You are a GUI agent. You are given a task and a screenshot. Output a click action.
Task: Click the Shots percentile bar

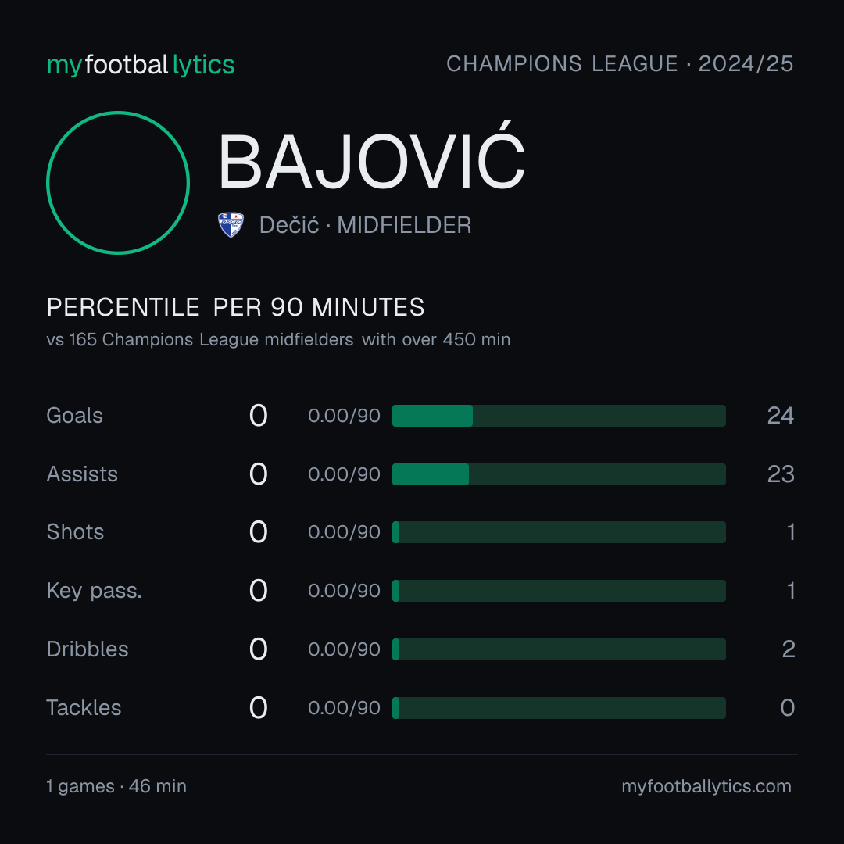[x=559, y=532]
